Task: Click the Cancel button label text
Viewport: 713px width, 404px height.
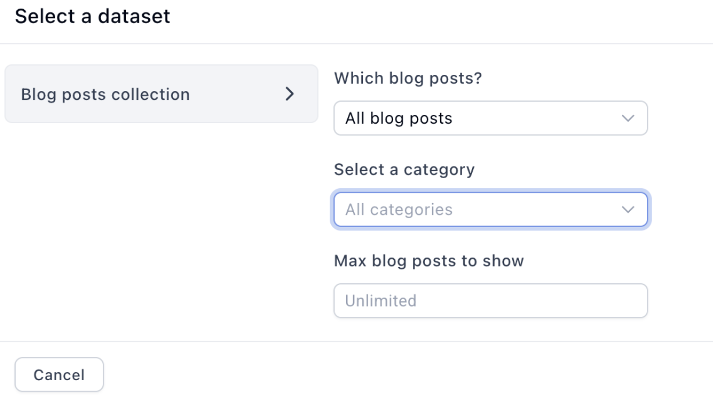Action: point(59,375)
